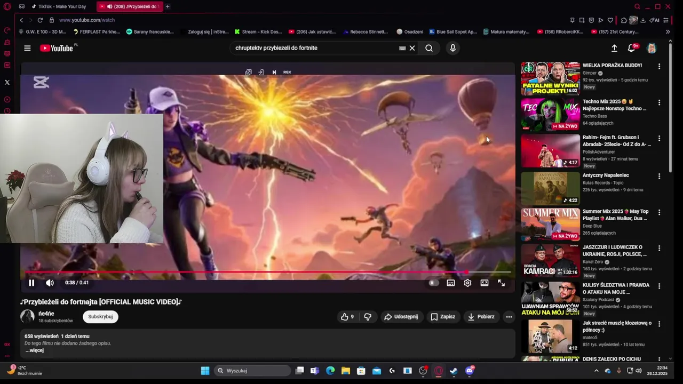Image resolution: width=683 pixels, height=384 pixels.
Task: Clear the YouTube search box text
Action: pos(412,48)
